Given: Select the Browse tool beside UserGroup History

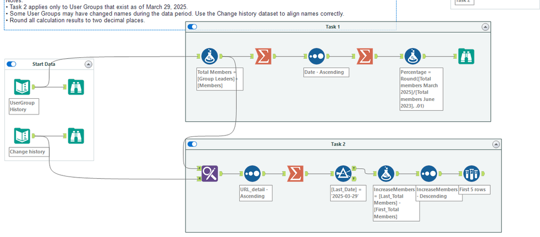Looking at the screenshot, I should pos(76,87).
